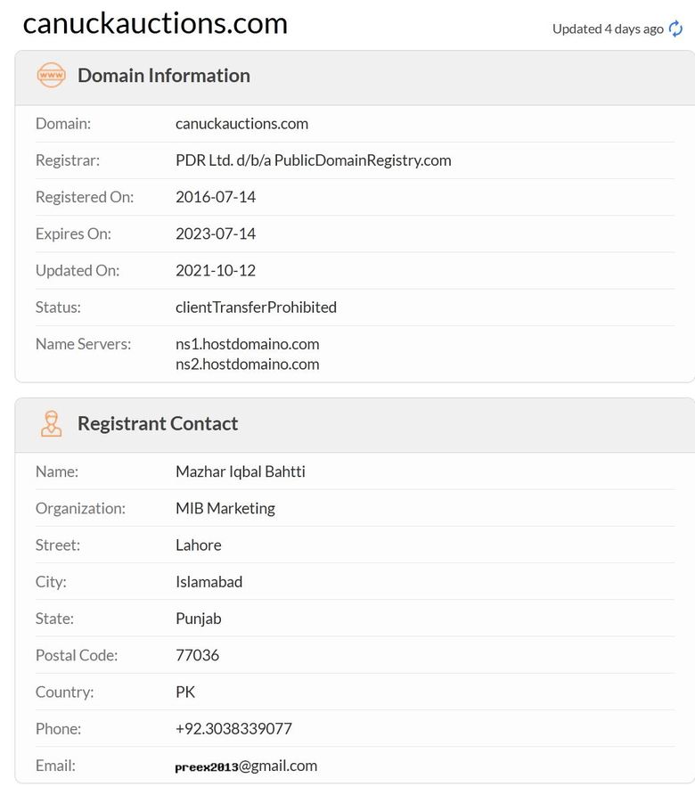Click phone number +92.3038339077
The image size is (695, 795).
(233, 728)
